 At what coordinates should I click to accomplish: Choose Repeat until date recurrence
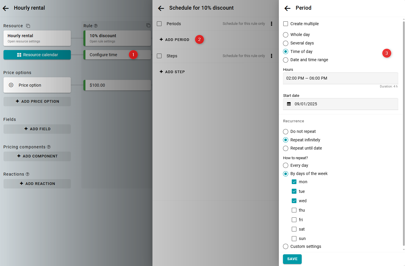(286, 148)
